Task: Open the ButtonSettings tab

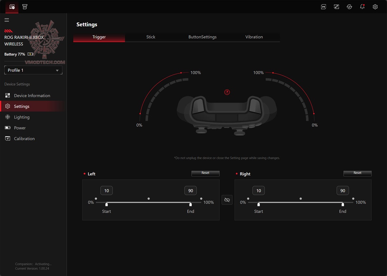Action: tap(202, 37)
